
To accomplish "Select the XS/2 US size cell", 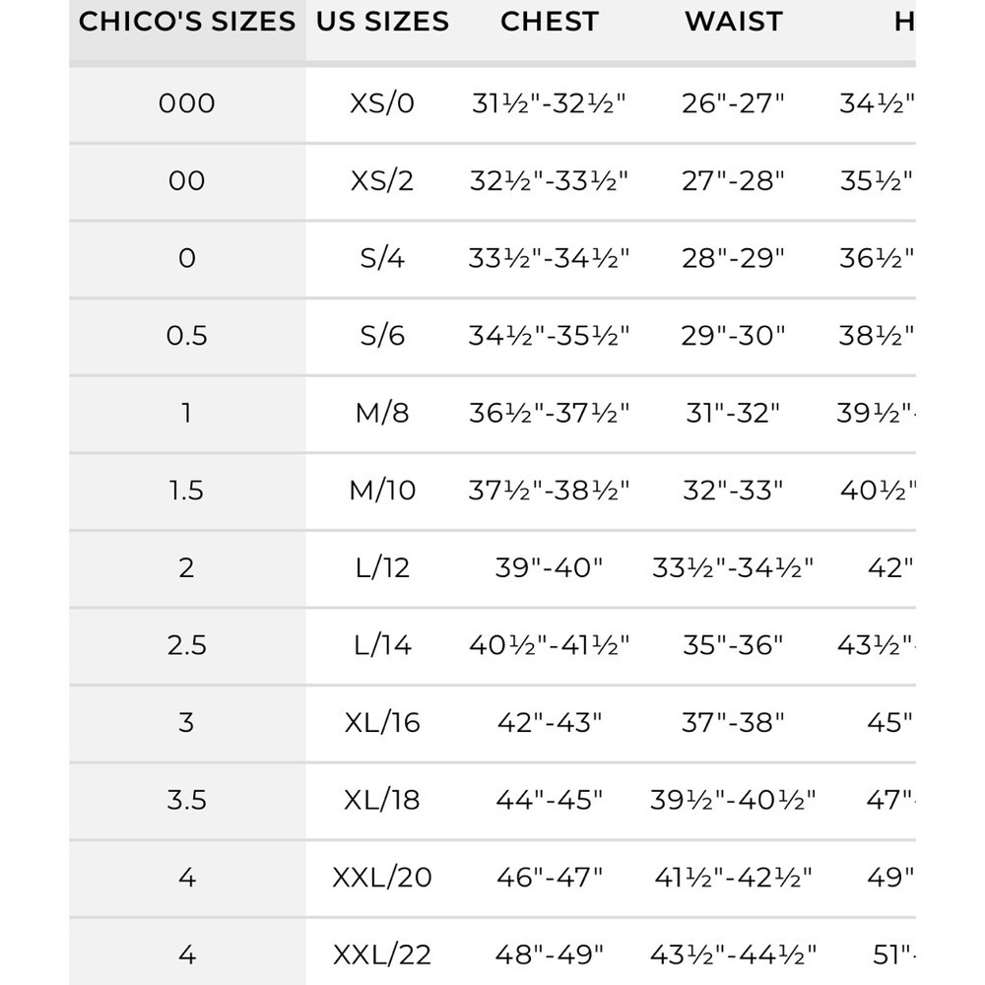I will pyautogui.click(x=382, y=181).
